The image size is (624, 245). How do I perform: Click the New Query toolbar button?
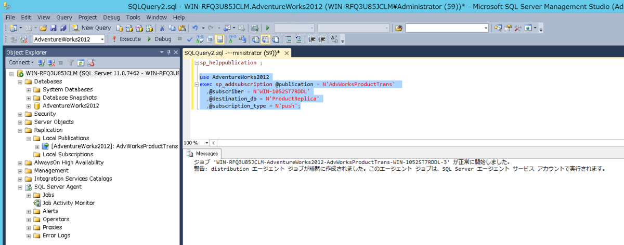(92, 28)
